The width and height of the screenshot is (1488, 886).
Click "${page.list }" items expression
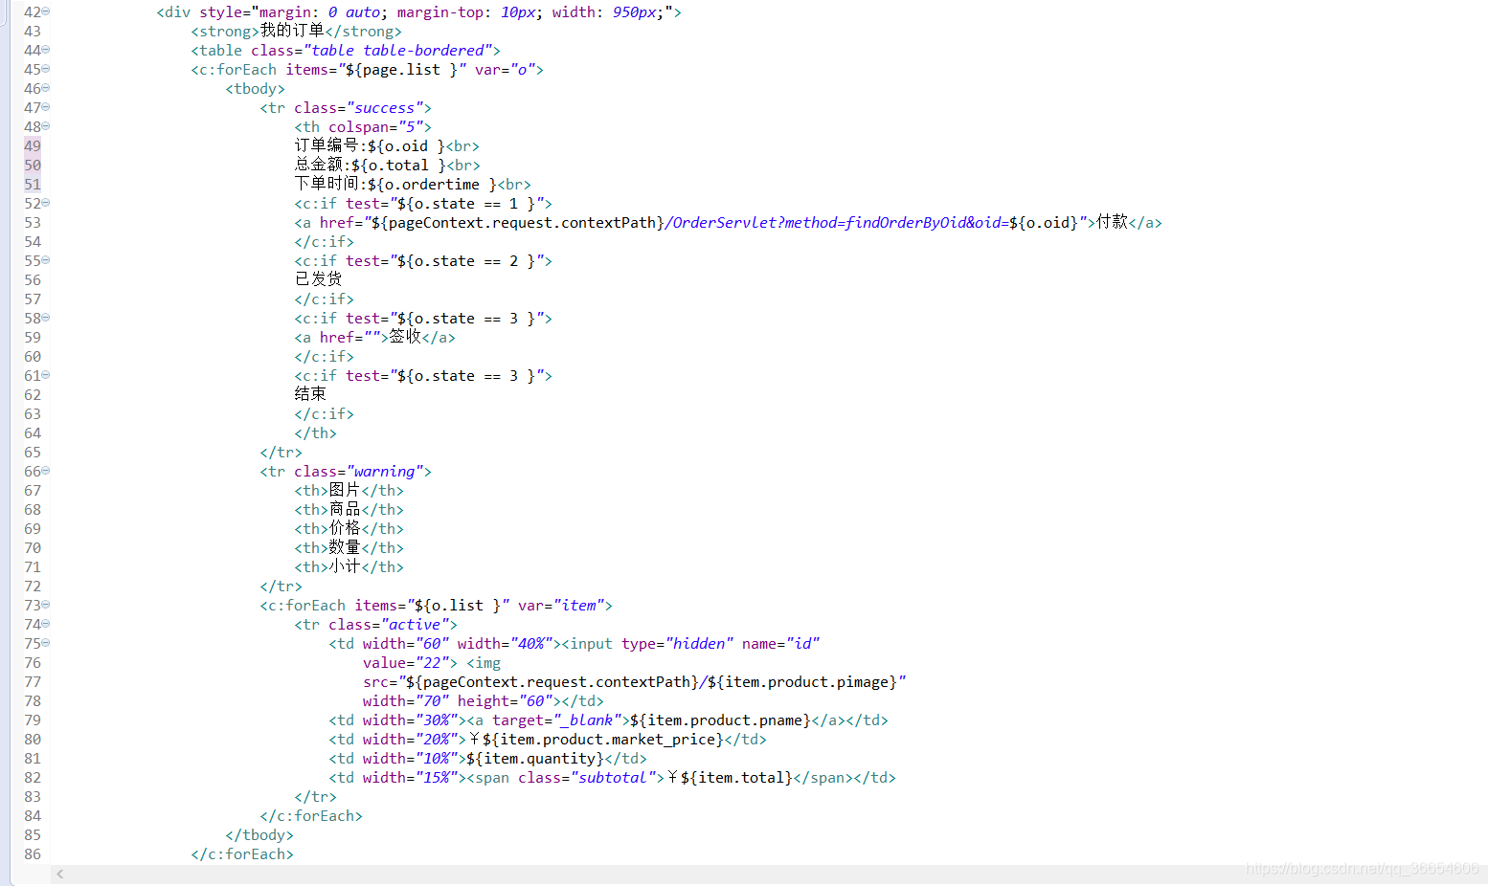coord(402,69)
